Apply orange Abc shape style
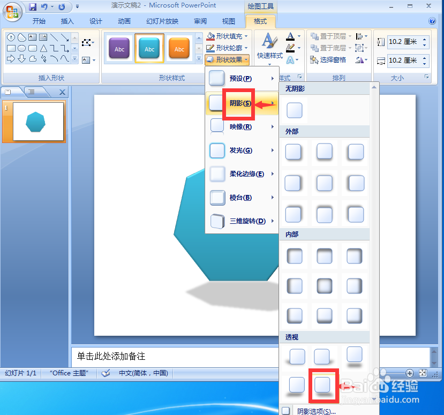The image size is (444, 415). coord(179,48)
